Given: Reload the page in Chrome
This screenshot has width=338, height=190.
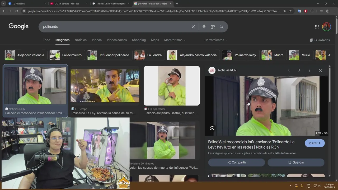Looking at the screenshot, I should click(16, 11).
